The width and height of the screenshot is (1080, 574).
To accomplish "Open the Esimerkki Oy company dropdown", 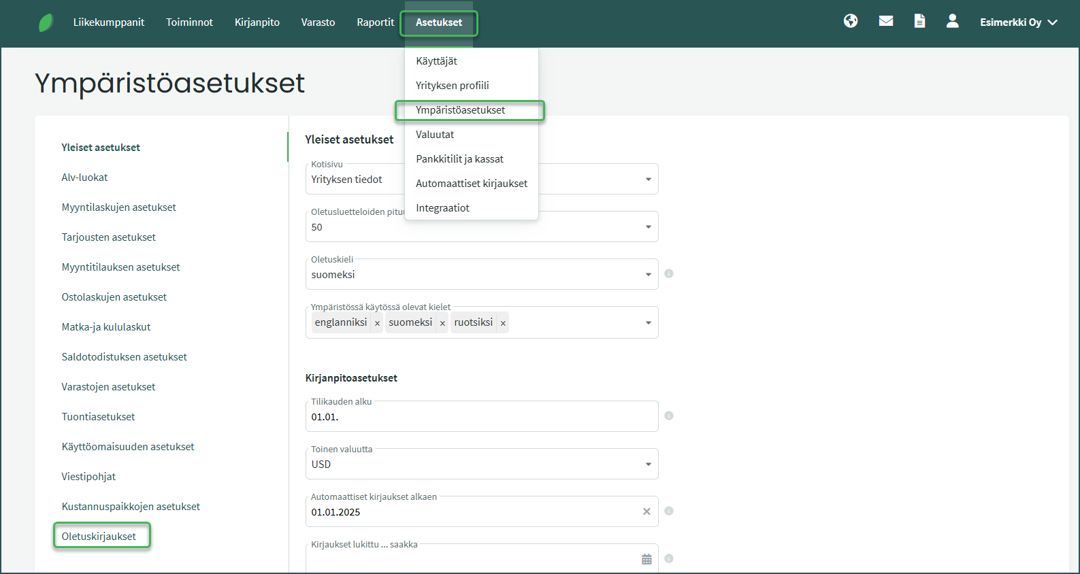I will (x=1018, y=22).
